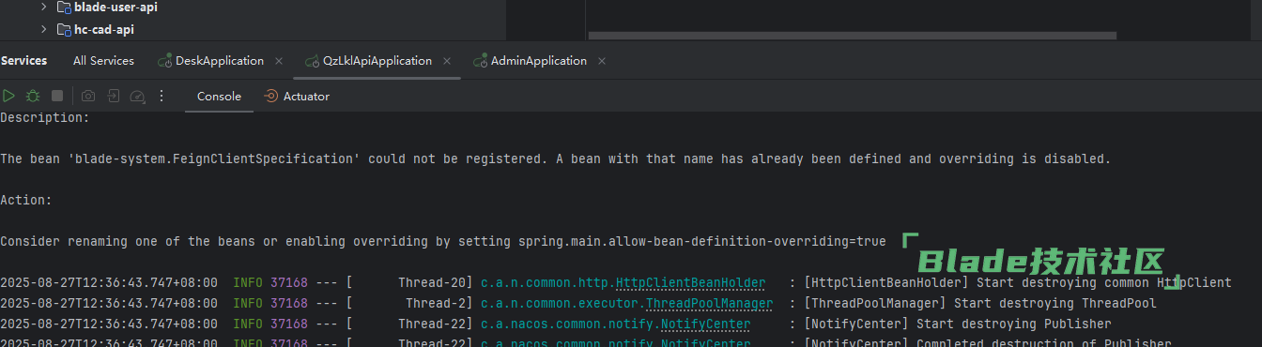The image size is (1262, 347).
Task: Open HttpClientBeanHolder class link
Action: coord(690,282)
